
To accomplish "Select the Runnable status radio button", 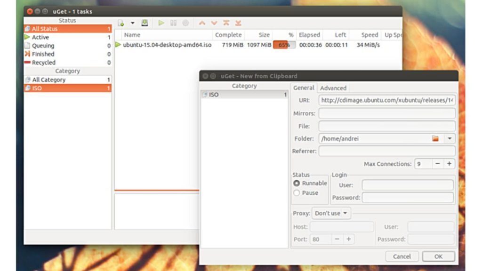I will pyautogui.click(x=297, y=184).
